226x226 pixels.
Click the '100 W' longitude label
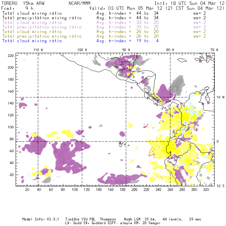82,50
